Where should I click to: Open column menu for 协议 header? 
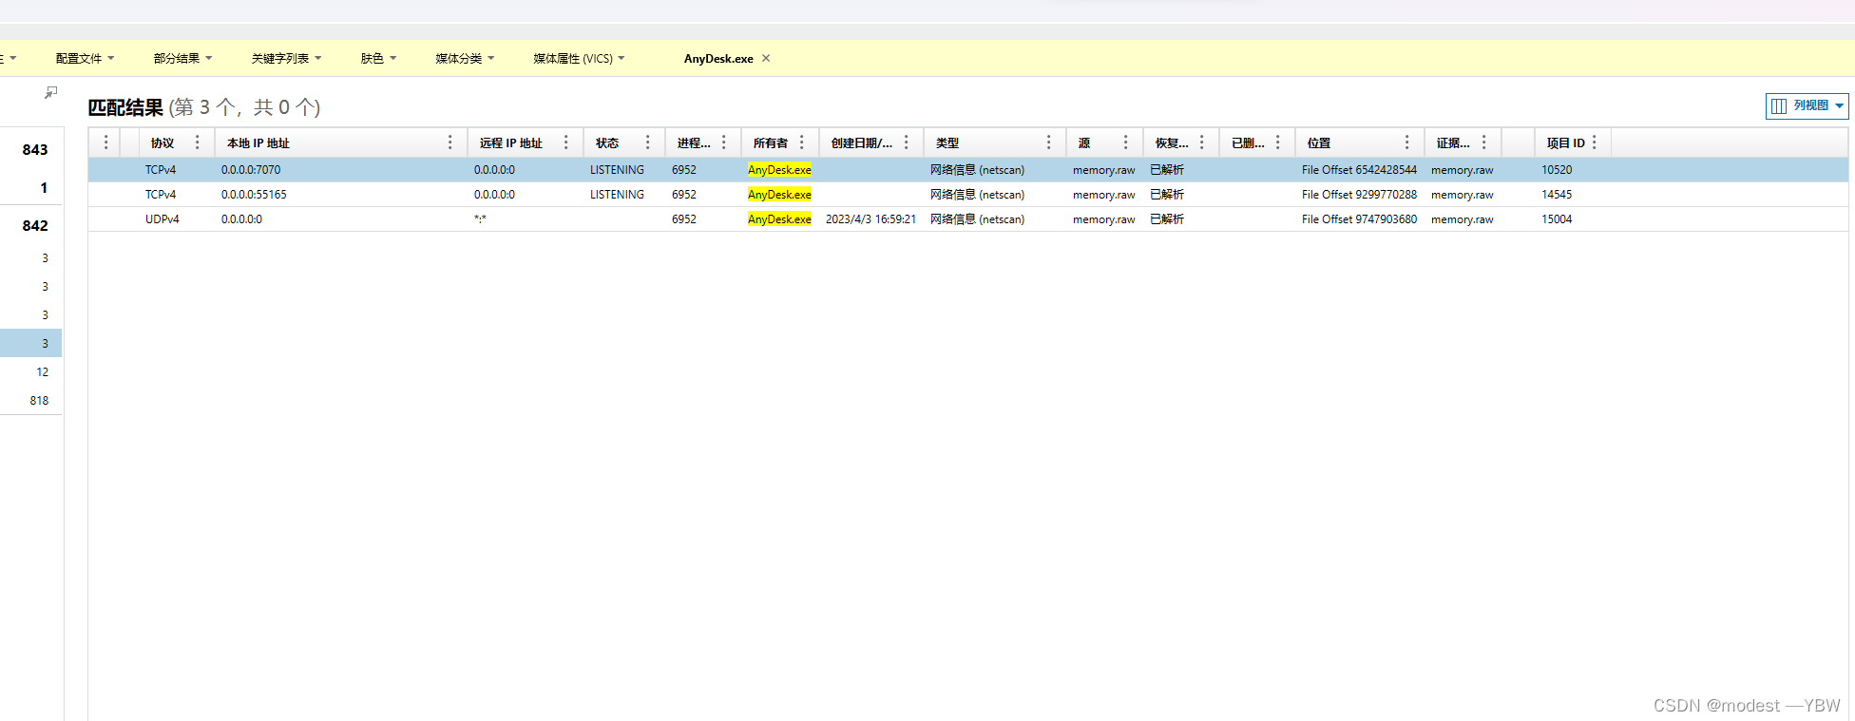(198, 142)
